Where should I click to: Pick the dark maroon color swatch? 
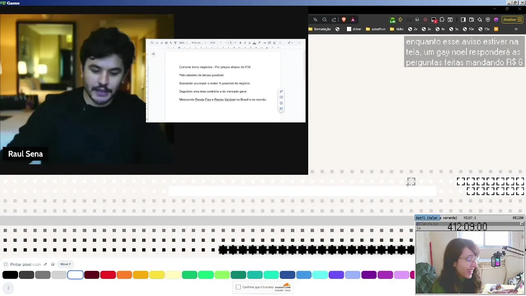[x=92, y=275]
